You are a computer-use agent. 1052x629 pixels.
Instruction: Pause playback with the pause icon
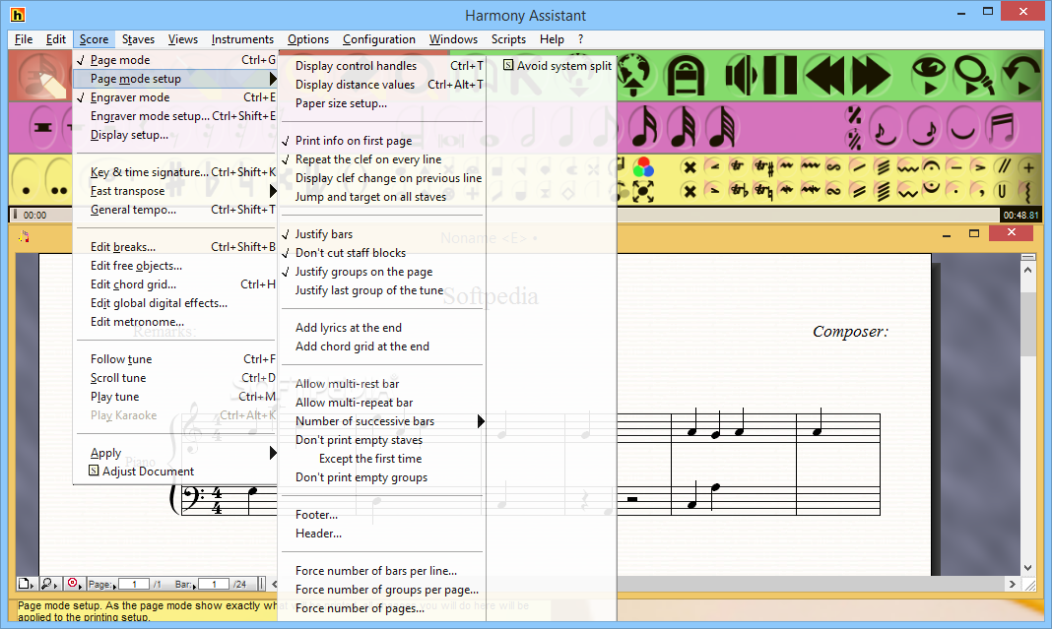[x=779, y=75]
